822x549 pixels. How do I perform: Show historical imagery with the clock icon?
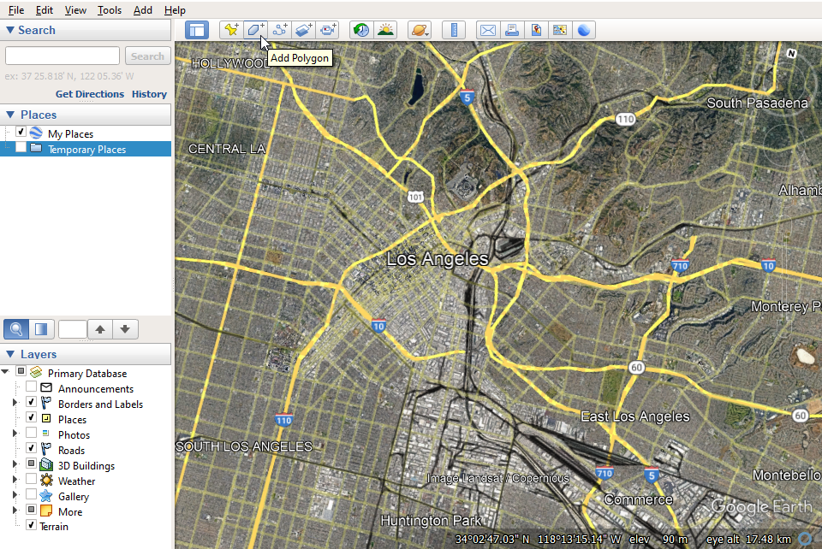(361, 30)
